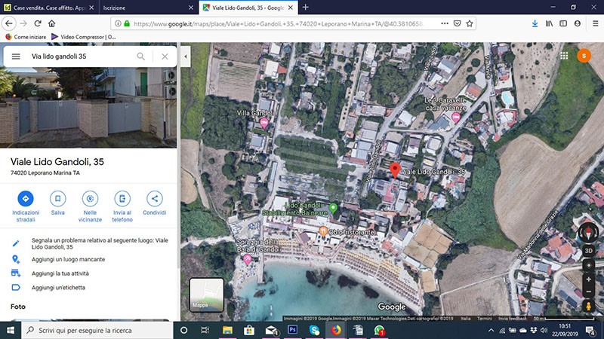
Task: Bookmark this page with the star icon
Action: pos(470,23)
